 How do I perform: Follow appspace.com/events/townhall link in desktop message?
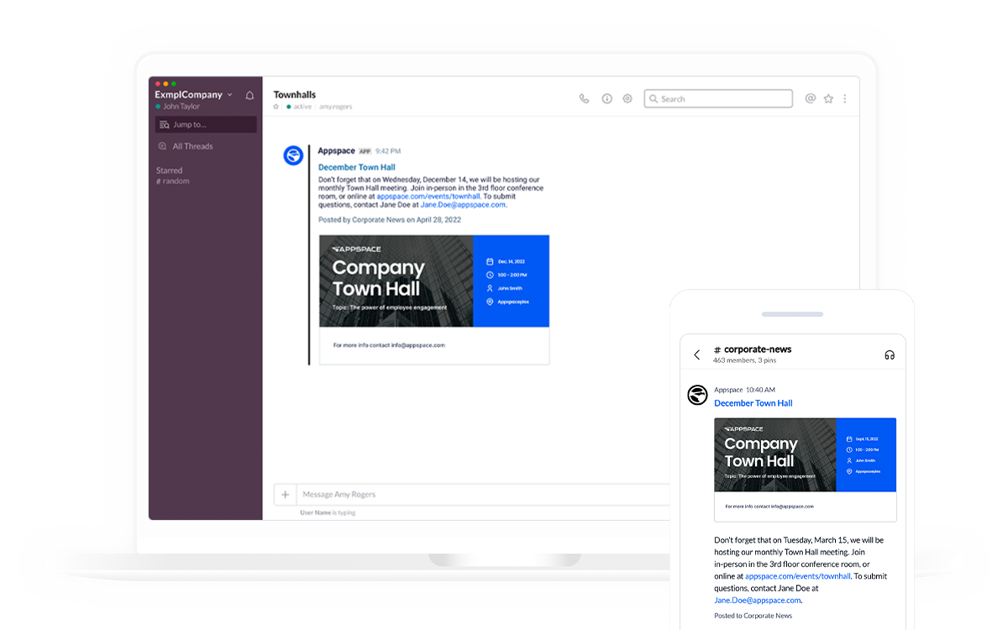(x=428, y=196)
